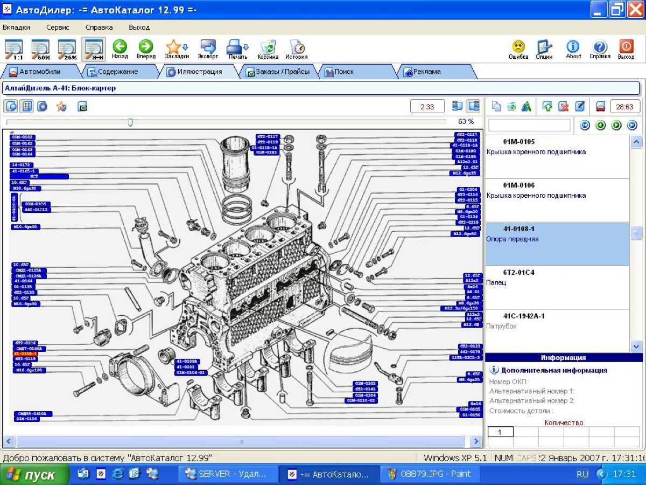Switch to the Заказы / Прайсы tab
Image resolution: width=646 pixels, height=485 pixels.
point(278,72)
